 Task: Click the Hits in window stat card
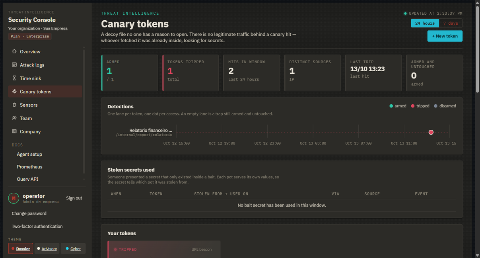pos(251,73)
